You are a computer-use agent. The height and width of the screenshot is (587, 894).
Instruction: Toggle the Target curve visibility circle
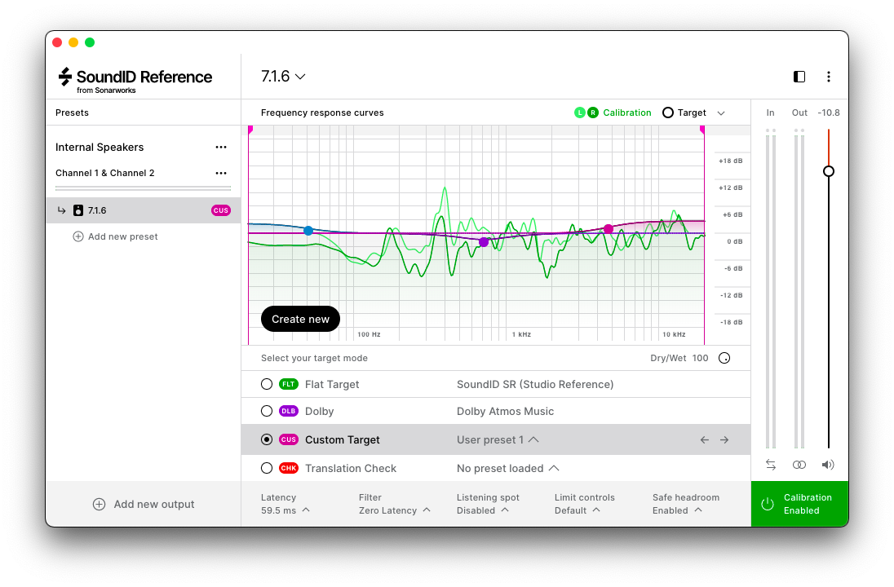668,113
